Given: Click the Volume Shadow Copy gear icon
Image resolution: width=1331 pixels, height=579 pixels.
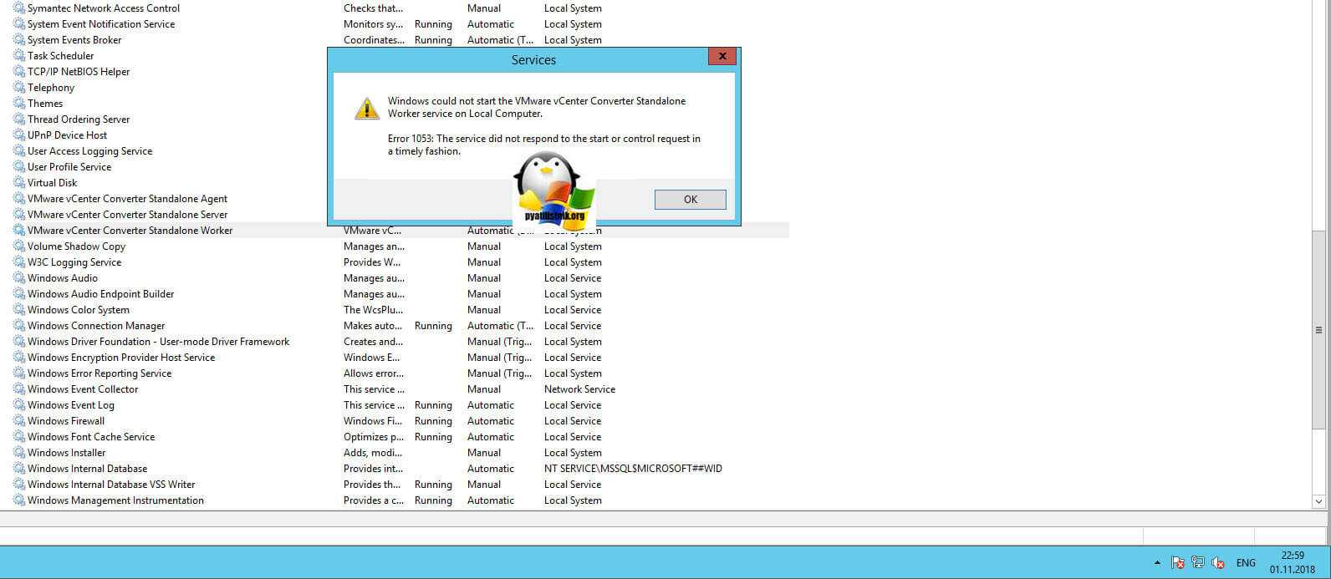Looking at the screenshot, I should pos(18,246).
